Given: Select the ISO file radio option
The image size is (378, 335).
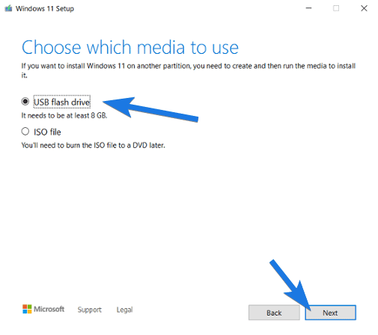Looking at the screenshot, I should (25, 132).
